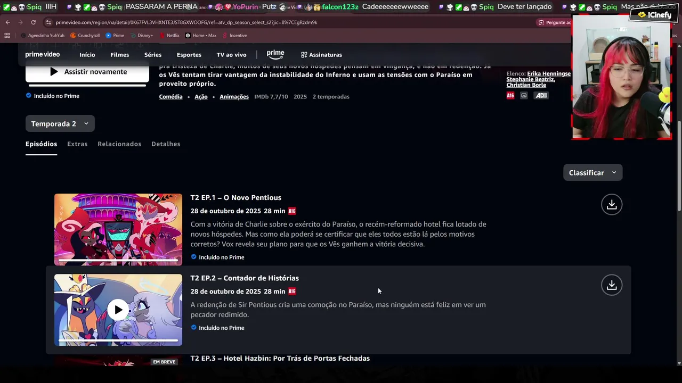Click the subtitles availability icon
This screenshot has height=383, width=682.
pos(524,96)
